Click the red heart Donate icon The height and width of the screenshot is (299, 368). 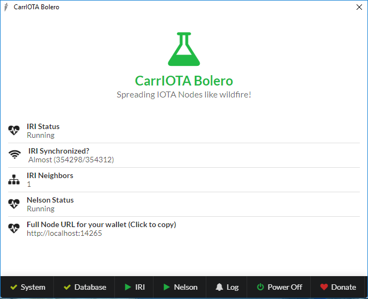324,287
